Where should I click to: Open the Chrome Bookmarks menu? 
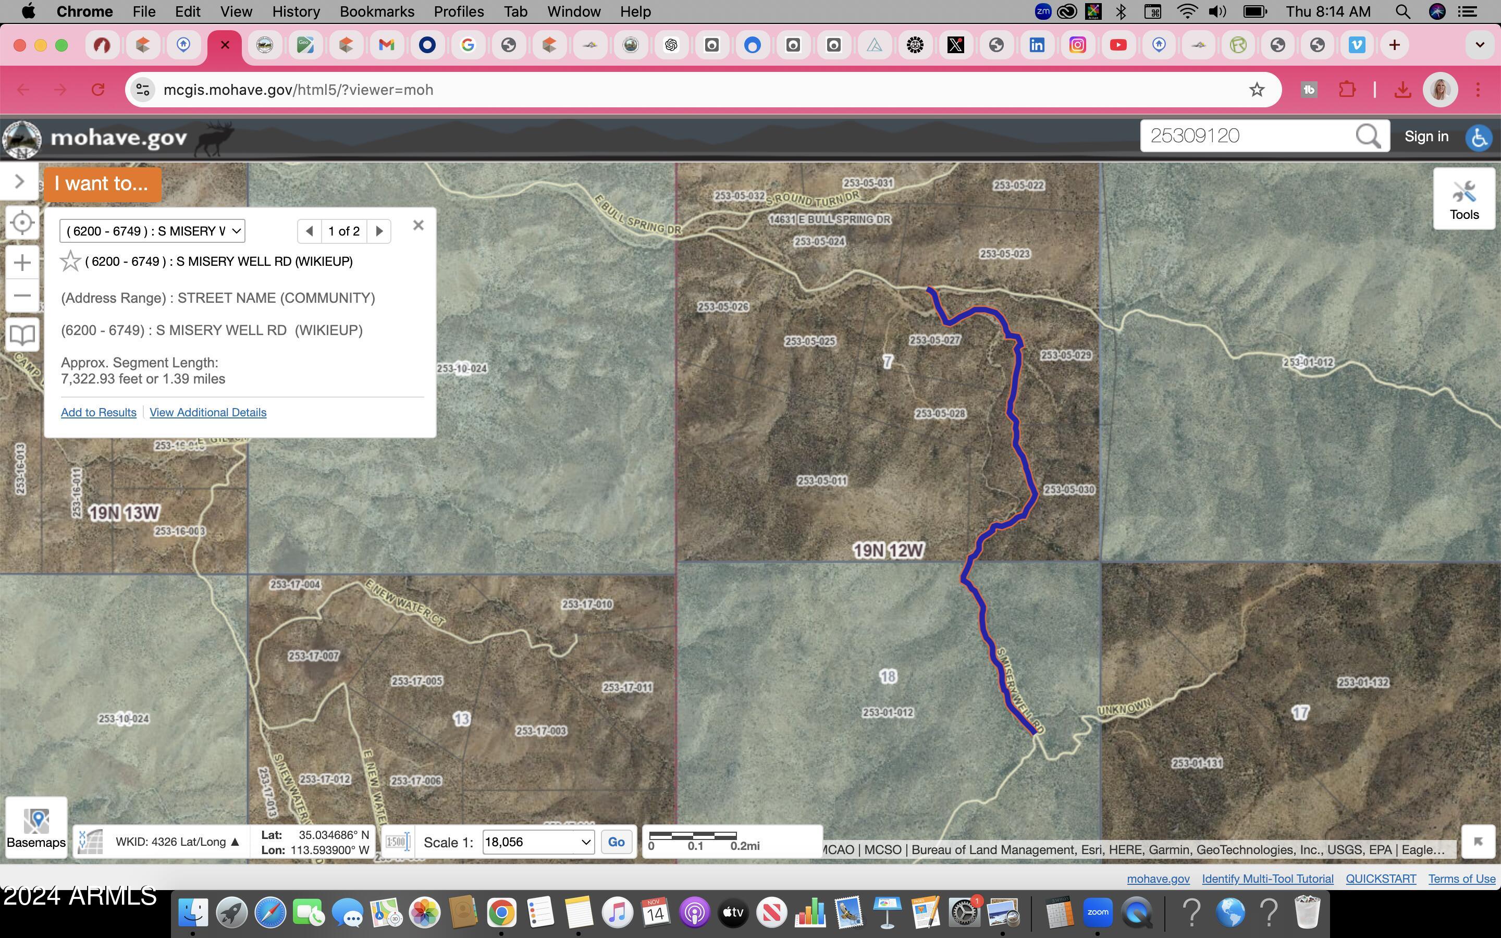coord(376,11)
